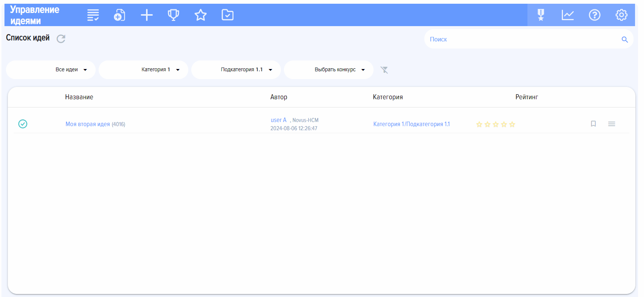
Task: Click the plus icon to add idea
Action: 147,15
